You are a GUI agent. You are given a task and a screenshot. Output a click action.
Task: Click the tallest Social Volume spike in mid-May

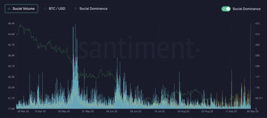click(x=75, y=66)
